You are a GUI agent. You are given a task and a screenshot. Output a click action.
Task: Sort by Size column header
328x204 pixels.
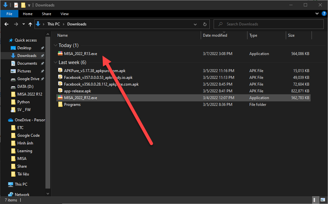291,35
